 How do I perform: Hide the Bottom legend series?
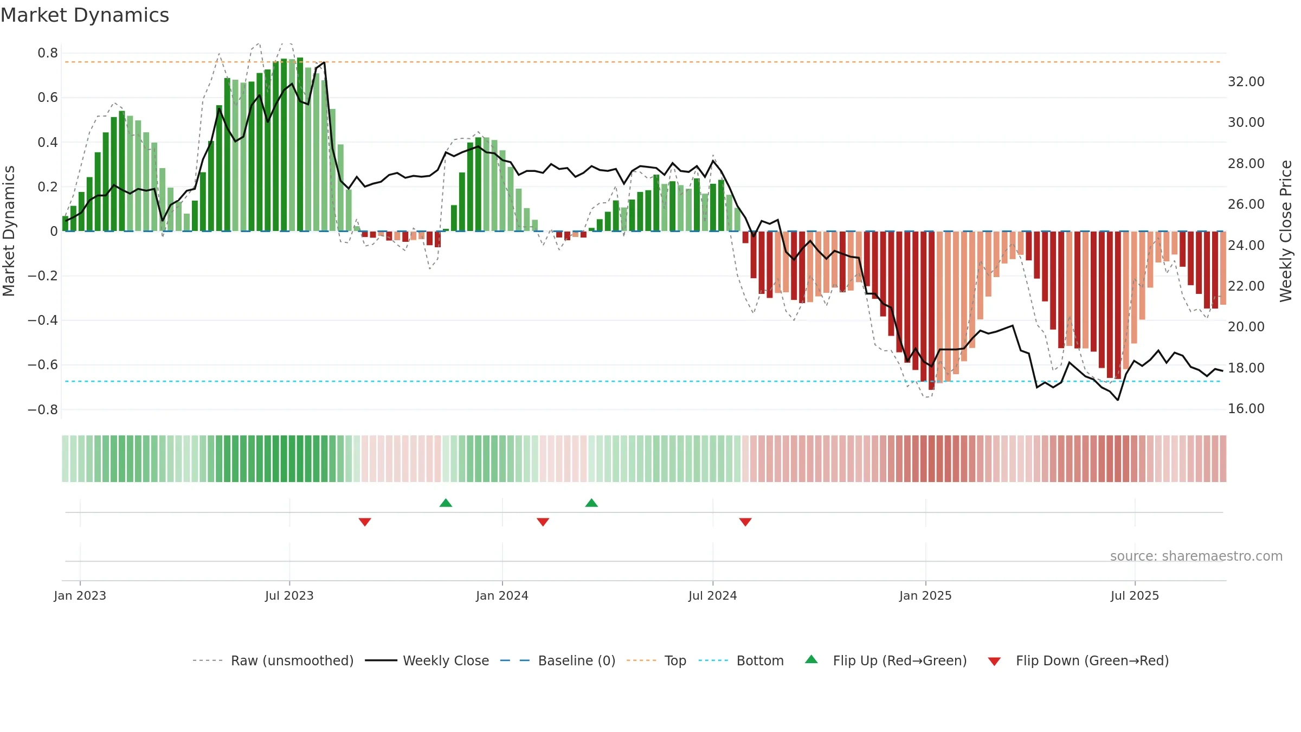coord(741,660)
